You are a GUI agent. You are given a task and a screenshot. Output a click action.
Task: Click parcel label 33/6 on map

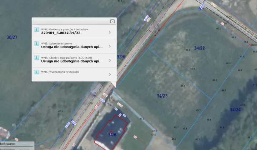(121, 57)
